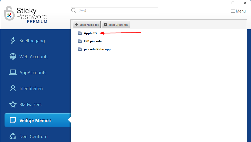Click the magnifying glass search icon

(x=74, y=11)
